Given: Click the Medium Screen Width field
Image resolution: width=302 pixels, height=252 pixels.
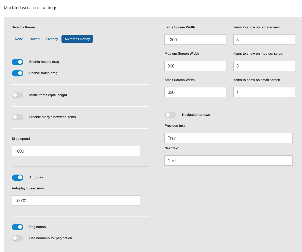Looking at the screenshot, I should coord(195,66).
